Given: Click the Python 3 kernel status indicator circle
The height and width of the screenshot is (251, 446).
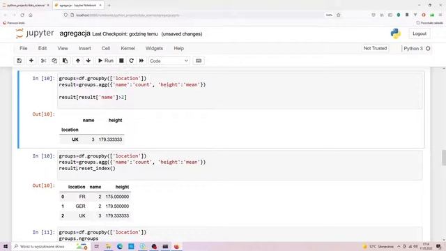Looking at the screenshot, I should [428, 49].
